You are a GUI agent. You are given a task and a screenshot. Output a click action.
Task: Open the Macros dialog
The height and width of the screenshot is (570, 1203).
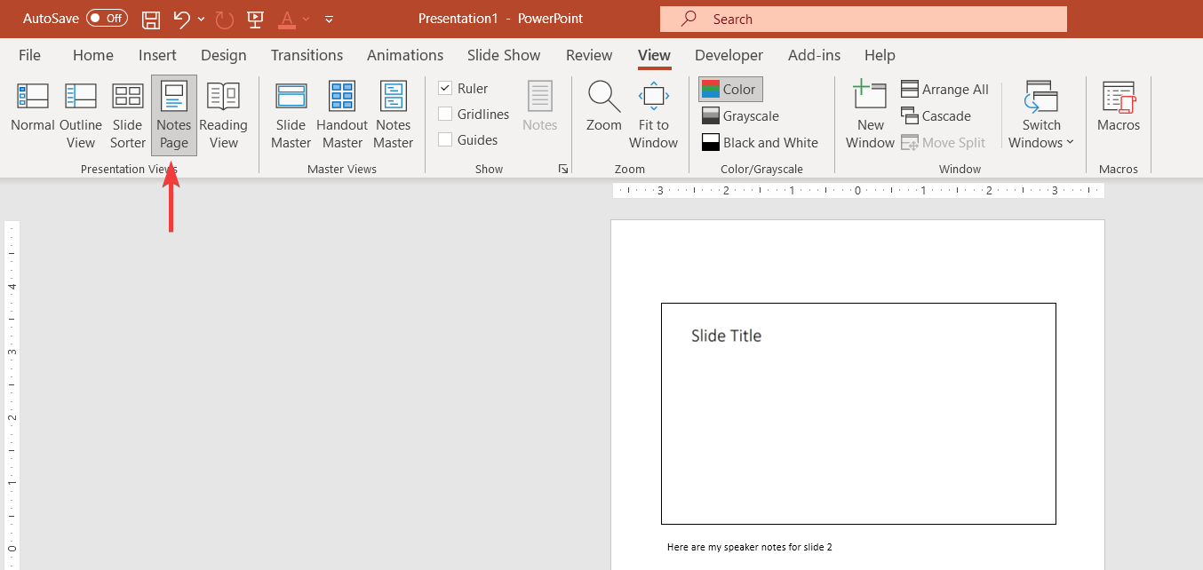(x=1118, y=113)
